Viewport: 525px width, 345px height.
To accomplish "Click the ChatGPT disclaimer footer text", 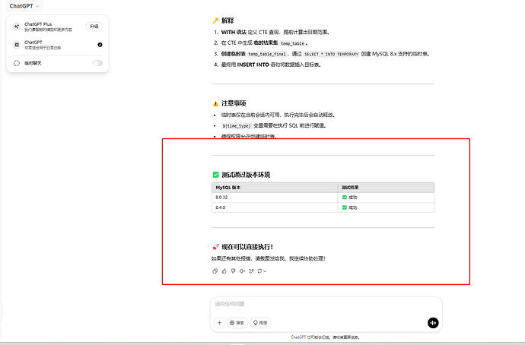I will (x=325, y=337).
